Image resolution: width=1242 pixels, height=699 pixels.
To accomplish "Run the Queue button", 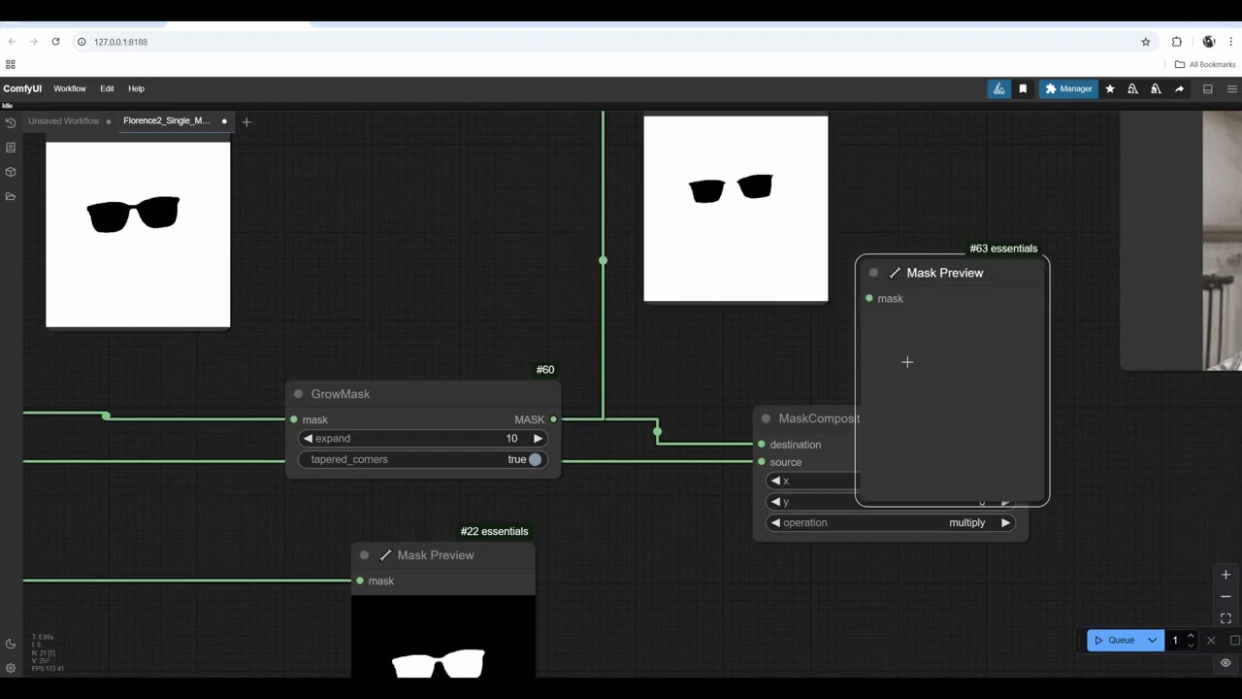I will pyautogui.click(x=1115, y=640).
